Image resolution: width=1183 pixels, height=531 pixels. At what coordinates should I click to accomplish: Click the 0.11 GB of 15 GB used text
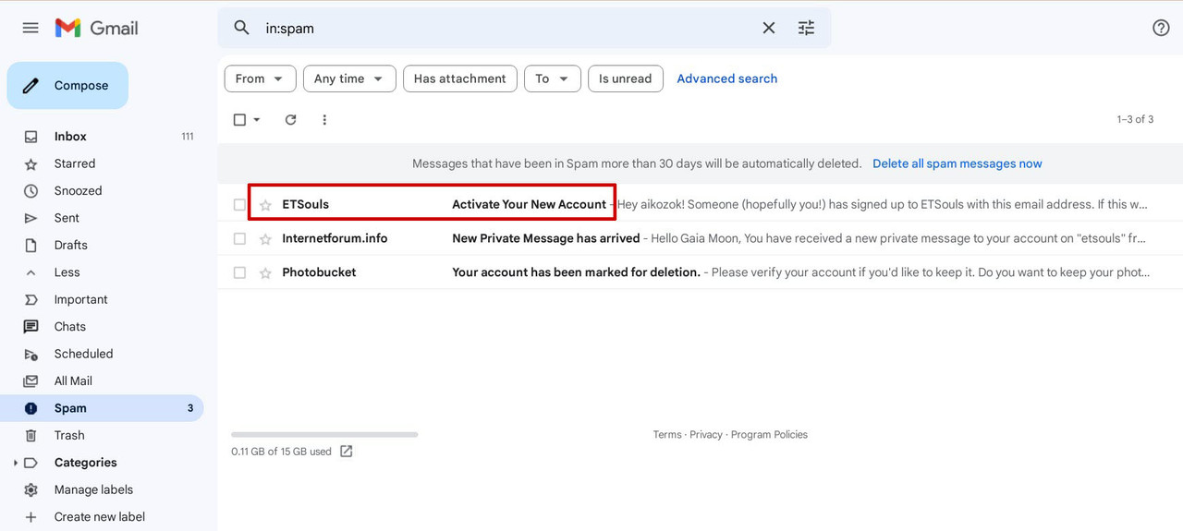281,452
